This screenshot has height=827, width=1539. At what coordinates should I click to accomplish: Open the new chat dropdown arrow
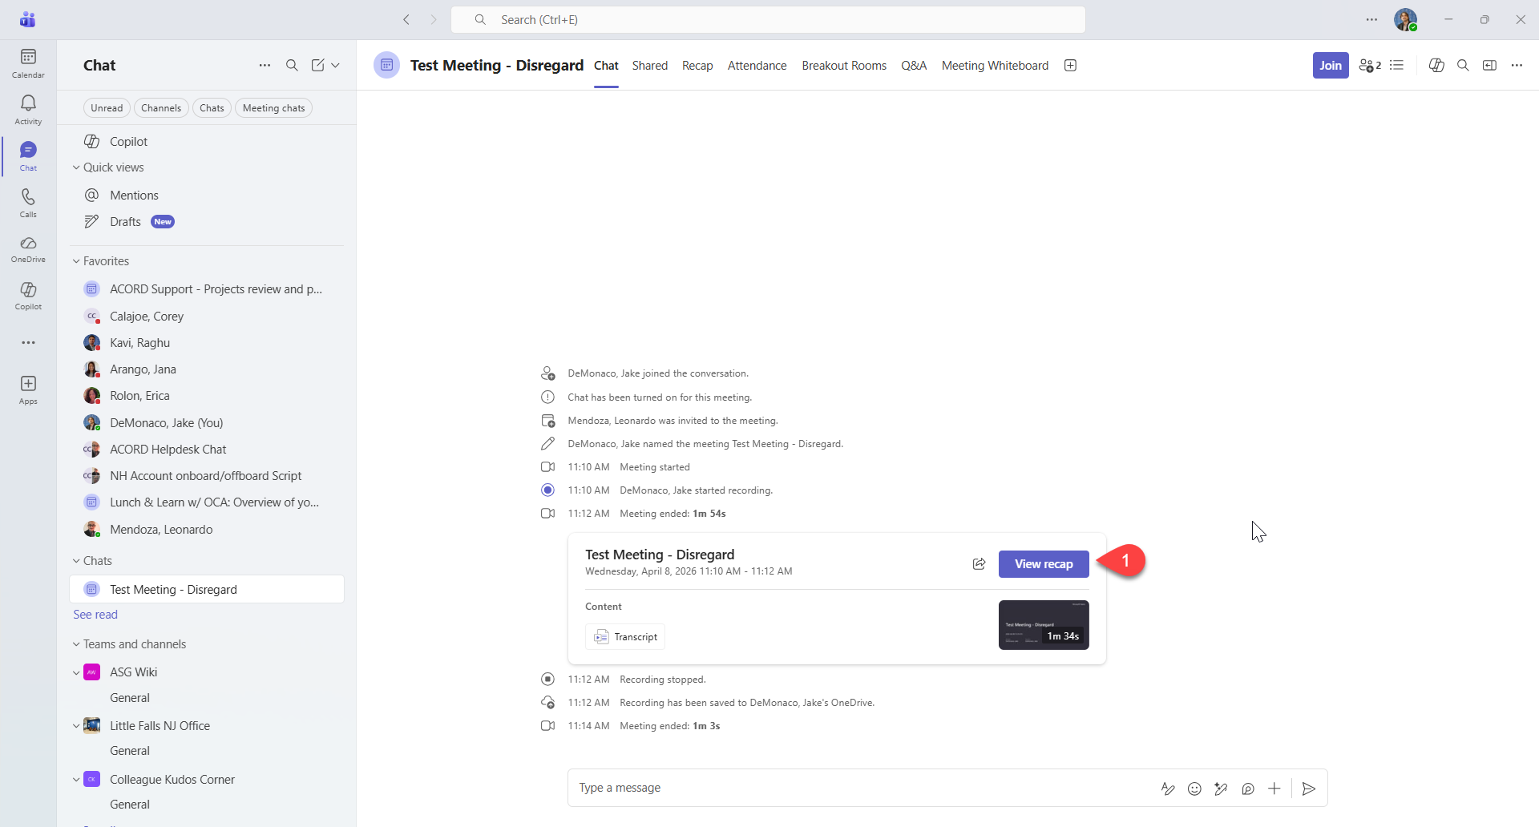pos(336,66)
